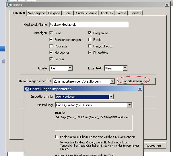Click the iTunes icon in main title bar
The width and height of the screenshot is (173, 156).
tap(9, 5)
